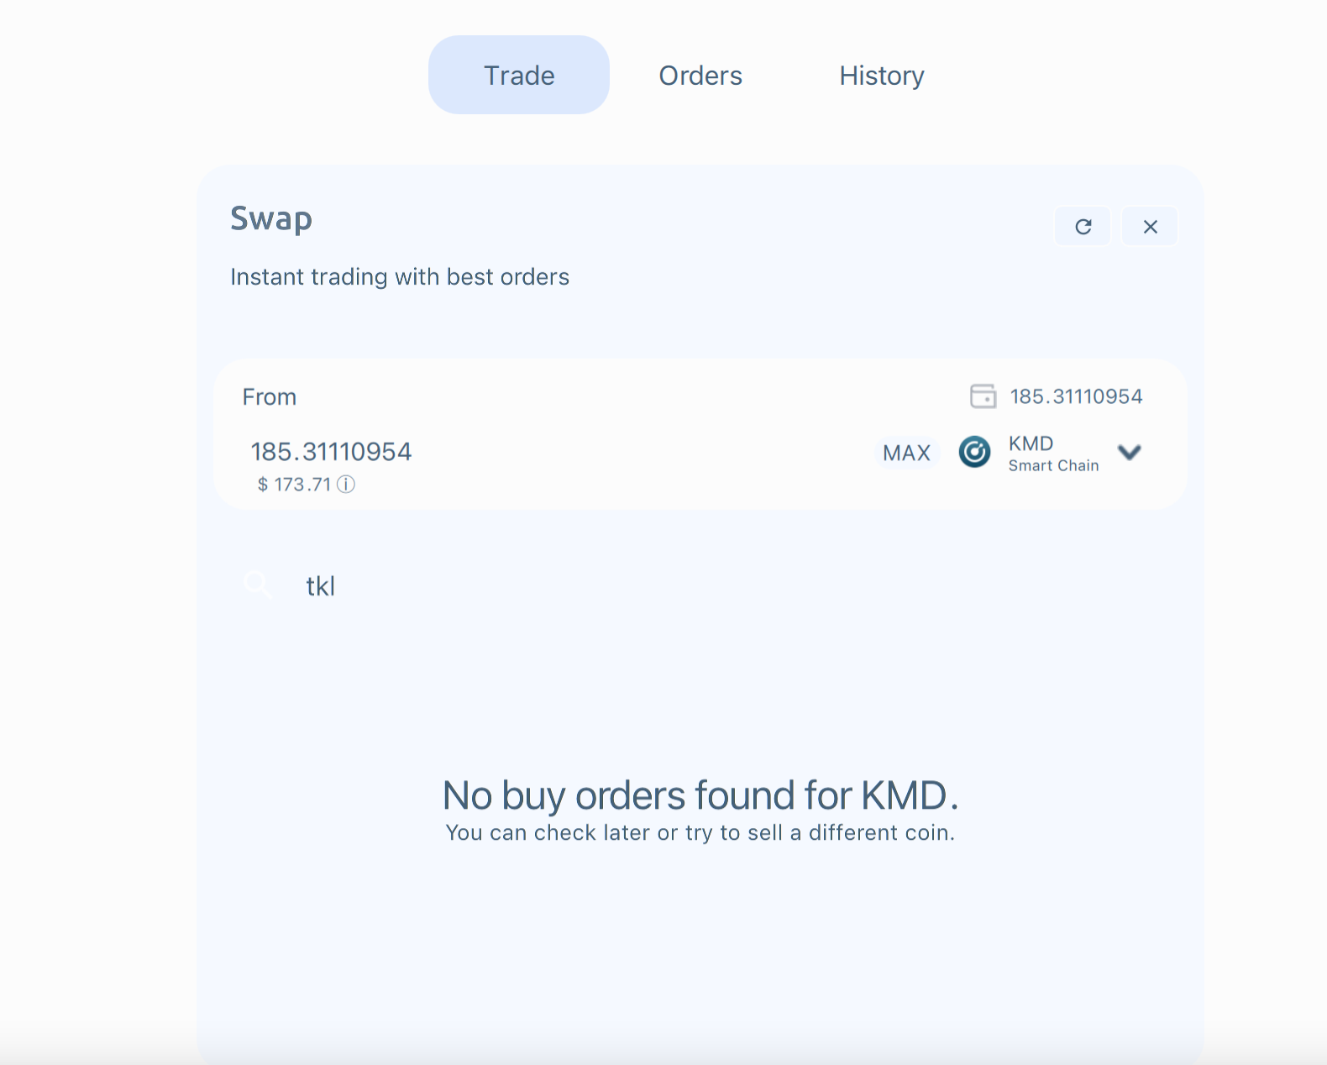Open the History tab
Viewport: 1327px width, 1065px height.
pyautogui.click(x=881, y=75)
